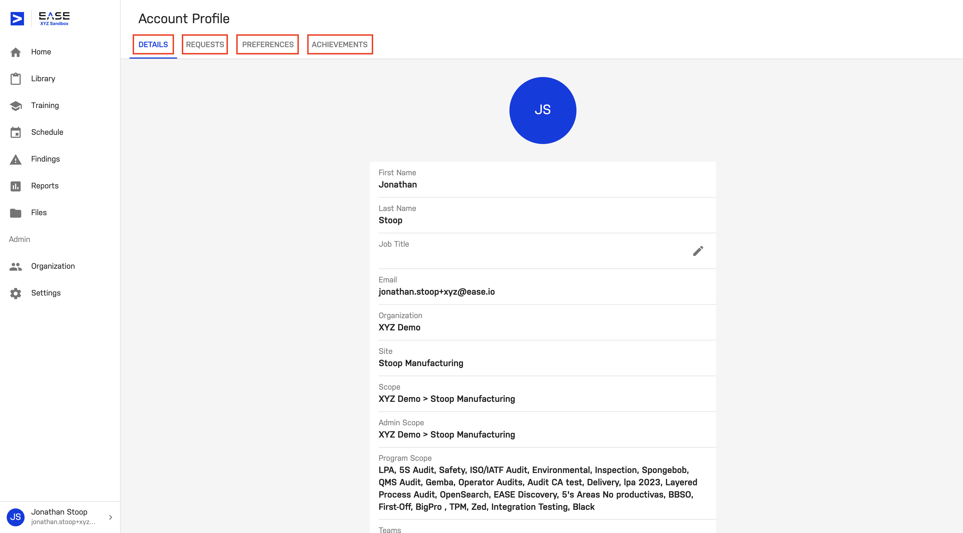The height and width of the screenshot is (533, 963).
Task: Click the empty Job Title field
Action: 547,251
